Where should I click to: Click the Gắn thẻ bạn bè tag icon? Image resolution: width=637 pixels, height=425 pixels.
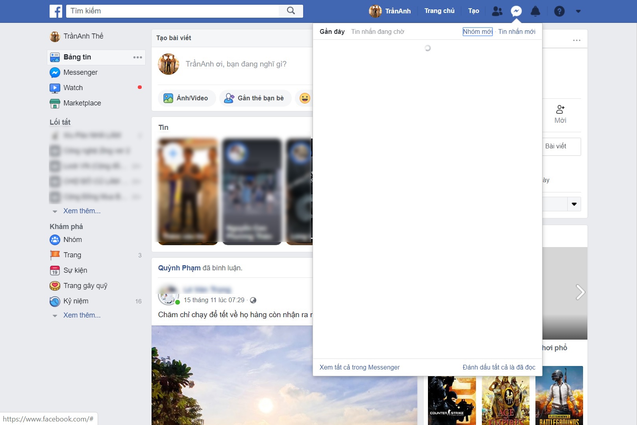(229, 98)
